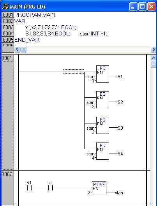Image resolution: width=157 pixels, height=206 pixels.
Task: Click output variable S3
Action: click(x=120, y=128)
